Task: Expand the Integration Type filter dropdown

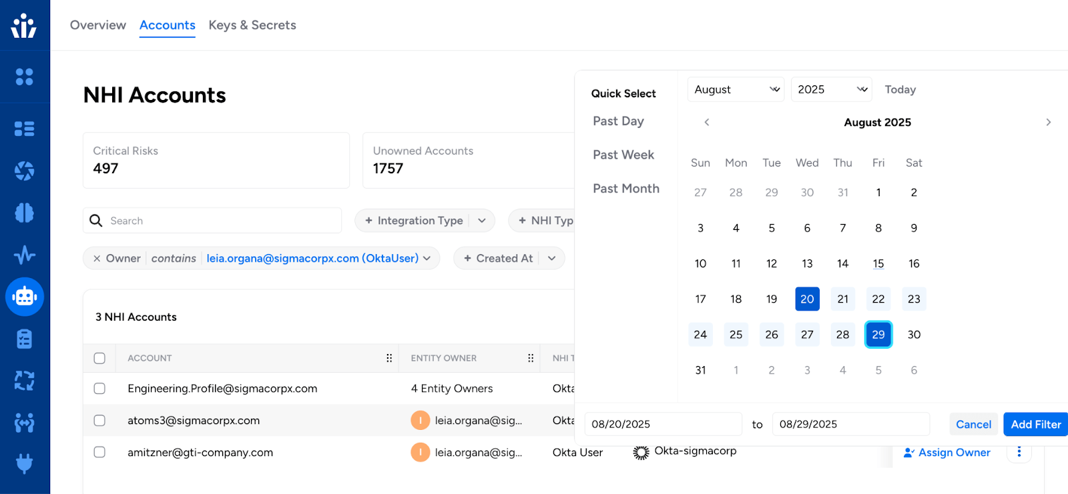Action: [482, 221]
